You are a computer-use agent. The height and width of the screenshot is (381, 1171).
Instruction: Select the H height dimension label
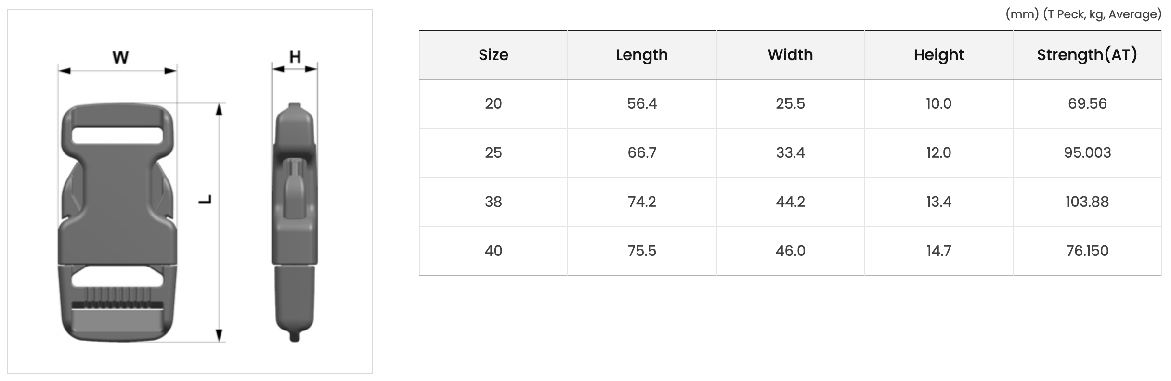[x=295, y=57]
